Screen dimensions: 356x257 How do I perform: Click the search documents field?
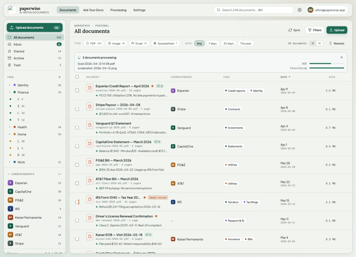[253, 10]
